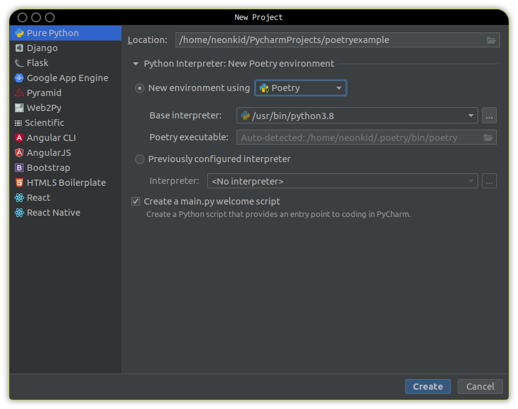The width and height of the screenshot is (518, 409).
Task: Click the Pyramid project icon
Action: pos(19,93)
